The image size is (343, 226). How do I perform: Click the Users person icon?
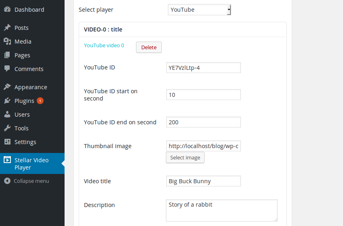pos(7,115)
